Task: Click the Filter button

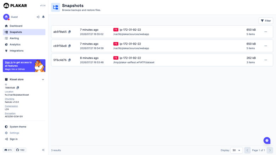Action: pos(266,21)
